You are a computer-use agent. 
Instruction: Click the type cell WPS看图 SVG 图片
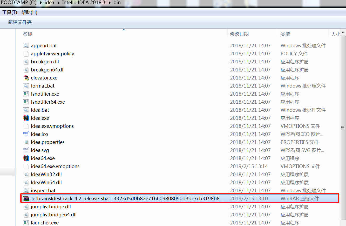[x=302, y=150]
